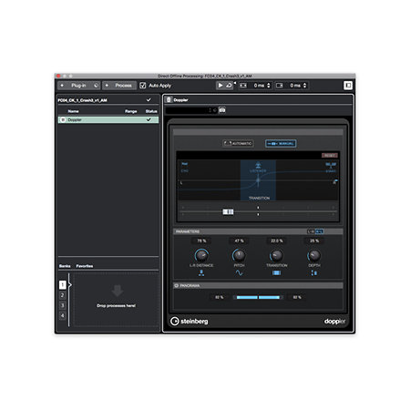Viewport: 410px width, 410px height.
Task: Click the Drop processes here area
Action: click(117, 300)
